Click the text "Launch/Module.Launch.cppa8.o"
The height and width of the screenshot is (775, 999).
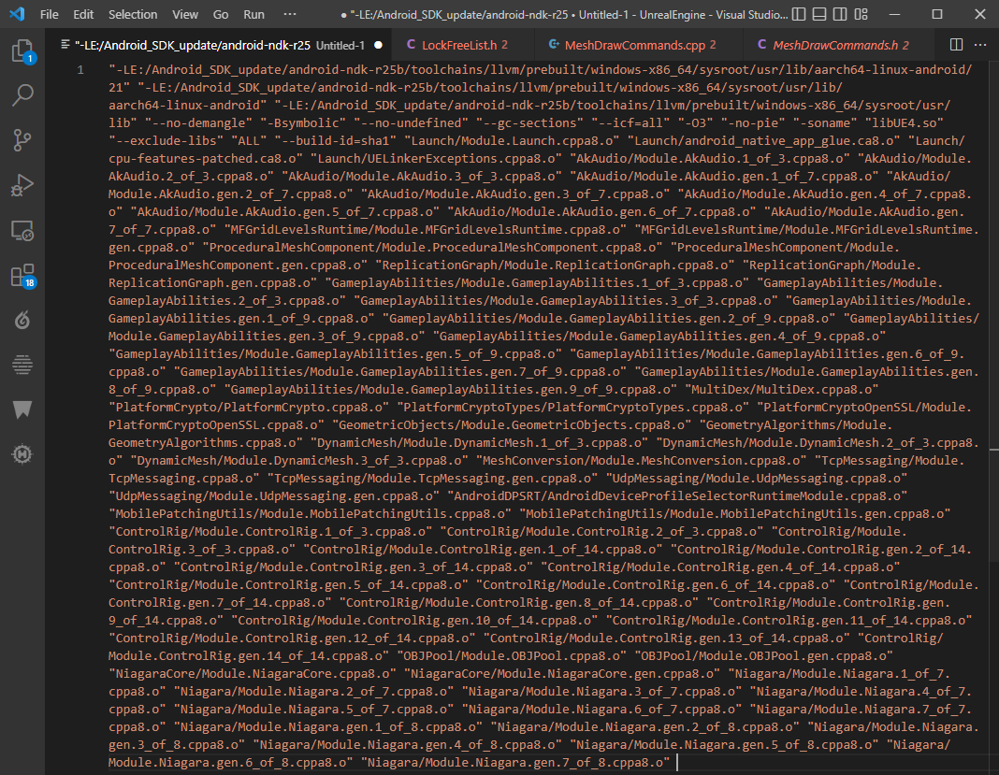513,141
